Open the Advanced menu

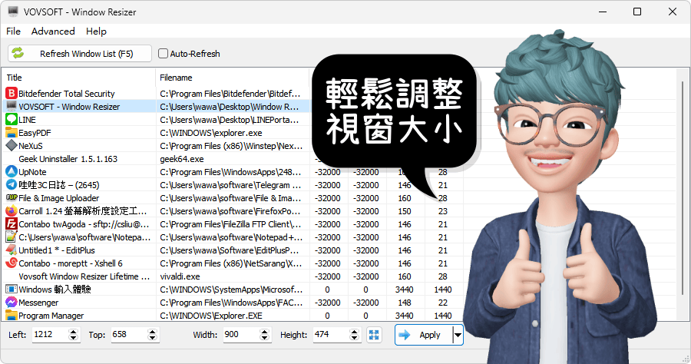(53, 31)
